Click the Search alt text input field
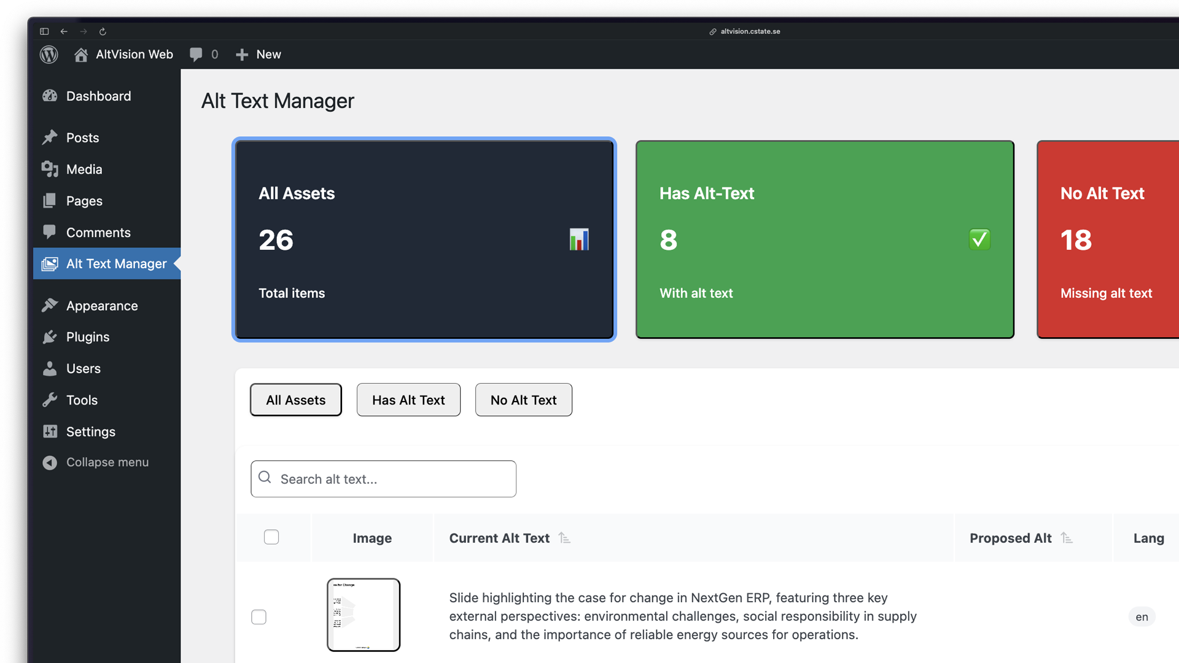This screenshot has height=663, width=1179. tap(393, 479)
